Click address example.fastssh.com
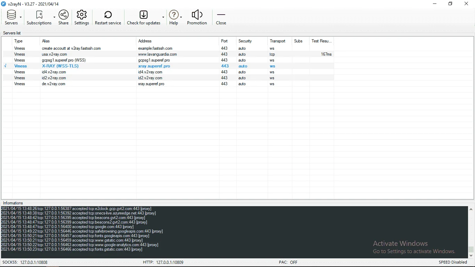The width and height of the screenshot is (475, 267). click(x=155, y=48)
